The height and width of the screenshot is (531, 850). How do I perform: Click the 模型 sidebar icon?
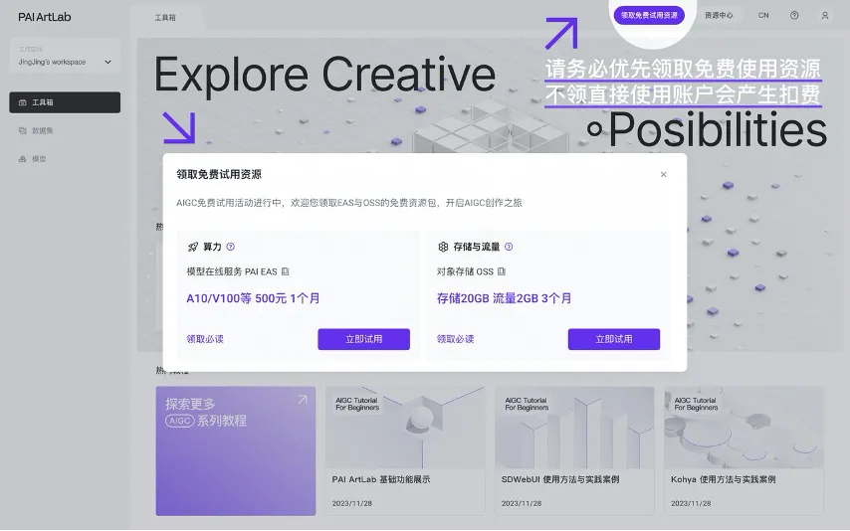[x=23, y=159]
